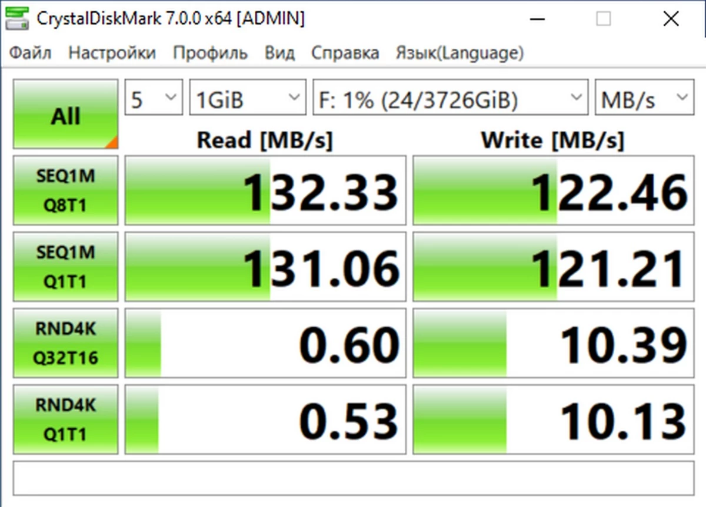The width and height of the screenshot is (706, 507).
Task: Click the SEQ1M Q8T1 read result 132.33
Action: coord(265,190)
